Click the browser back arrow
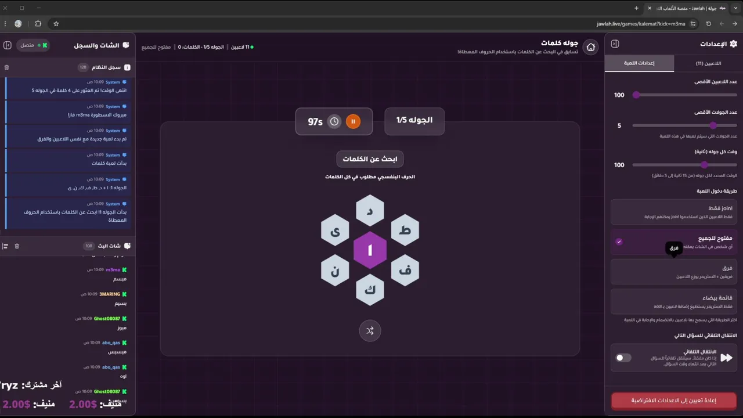Image resolution: width=743 pixels, height=418 pixels. pyautogui.click(x=734, y=24)
